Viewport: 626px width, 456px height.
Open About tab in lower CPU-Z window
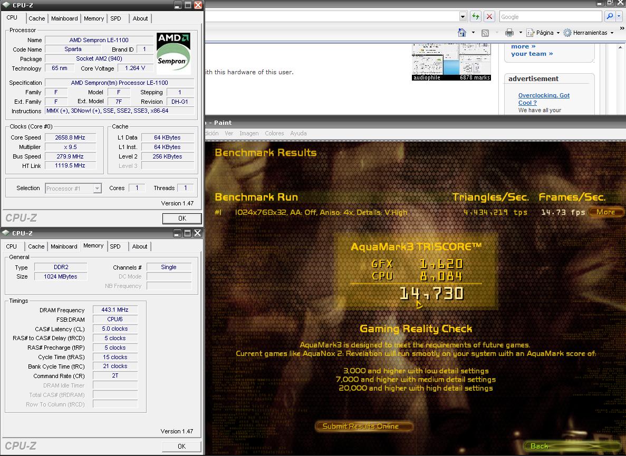pyautogui.click(x=140, y=246)
